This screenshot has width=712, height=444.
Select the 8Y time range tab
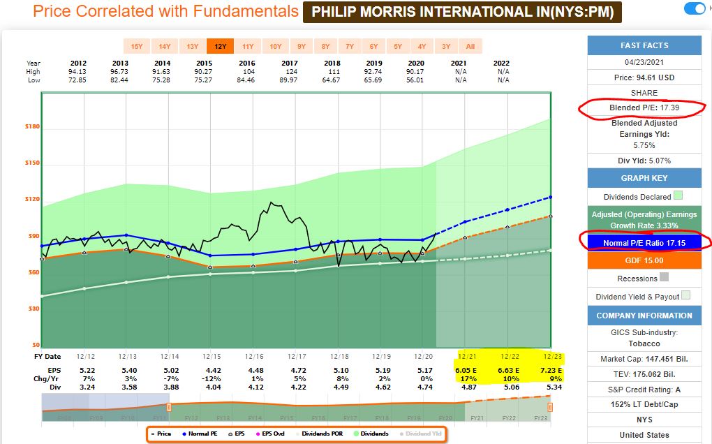point(325,46)
